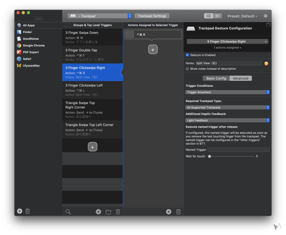Adjust the Wait for touch slider

click(x=210, y=156)
